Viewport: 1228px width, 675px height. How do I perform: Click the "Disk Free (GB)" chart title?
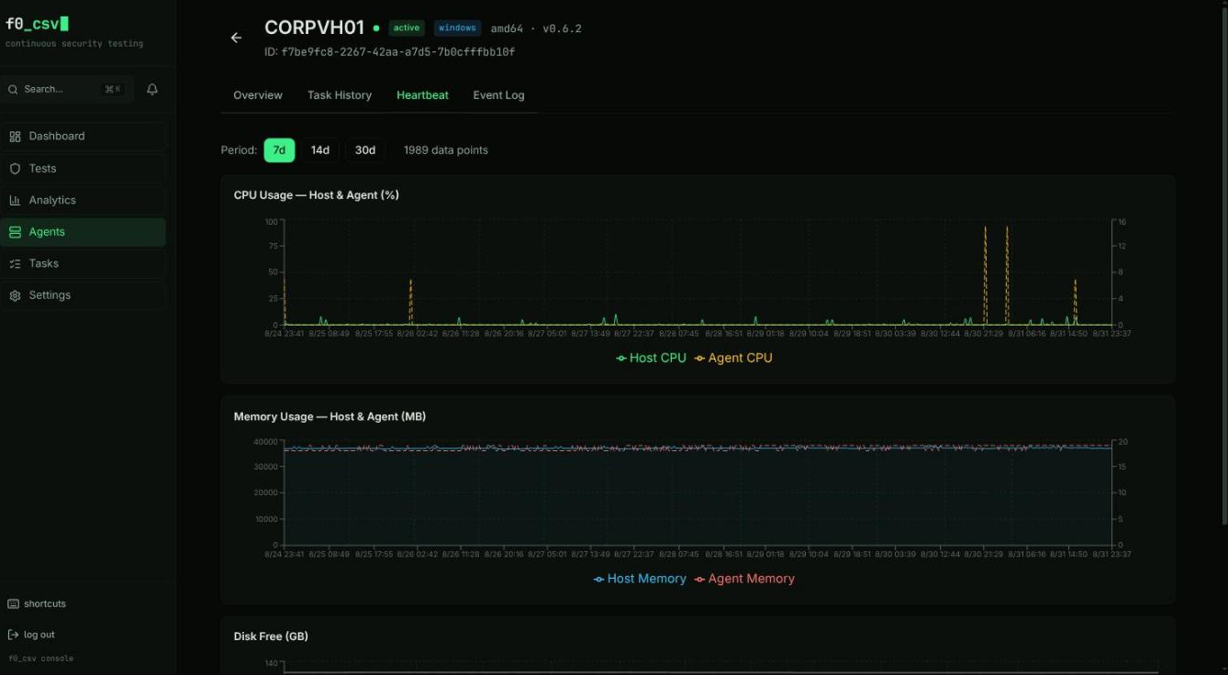[x=271, y=636]
